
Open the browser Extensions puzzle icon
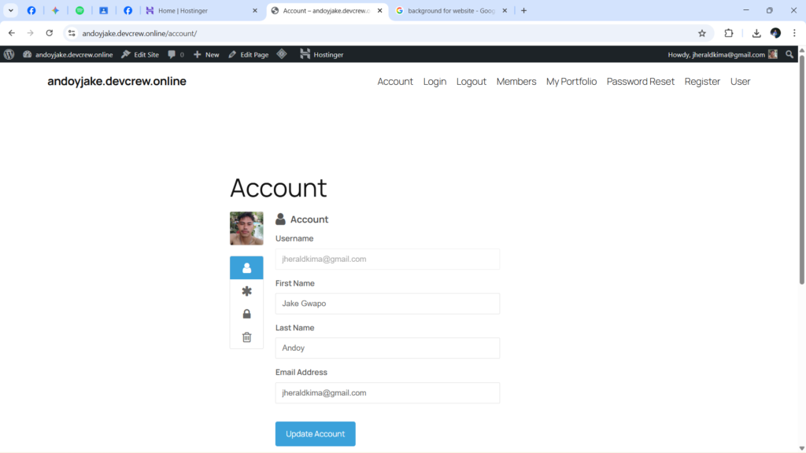point(728,33)
